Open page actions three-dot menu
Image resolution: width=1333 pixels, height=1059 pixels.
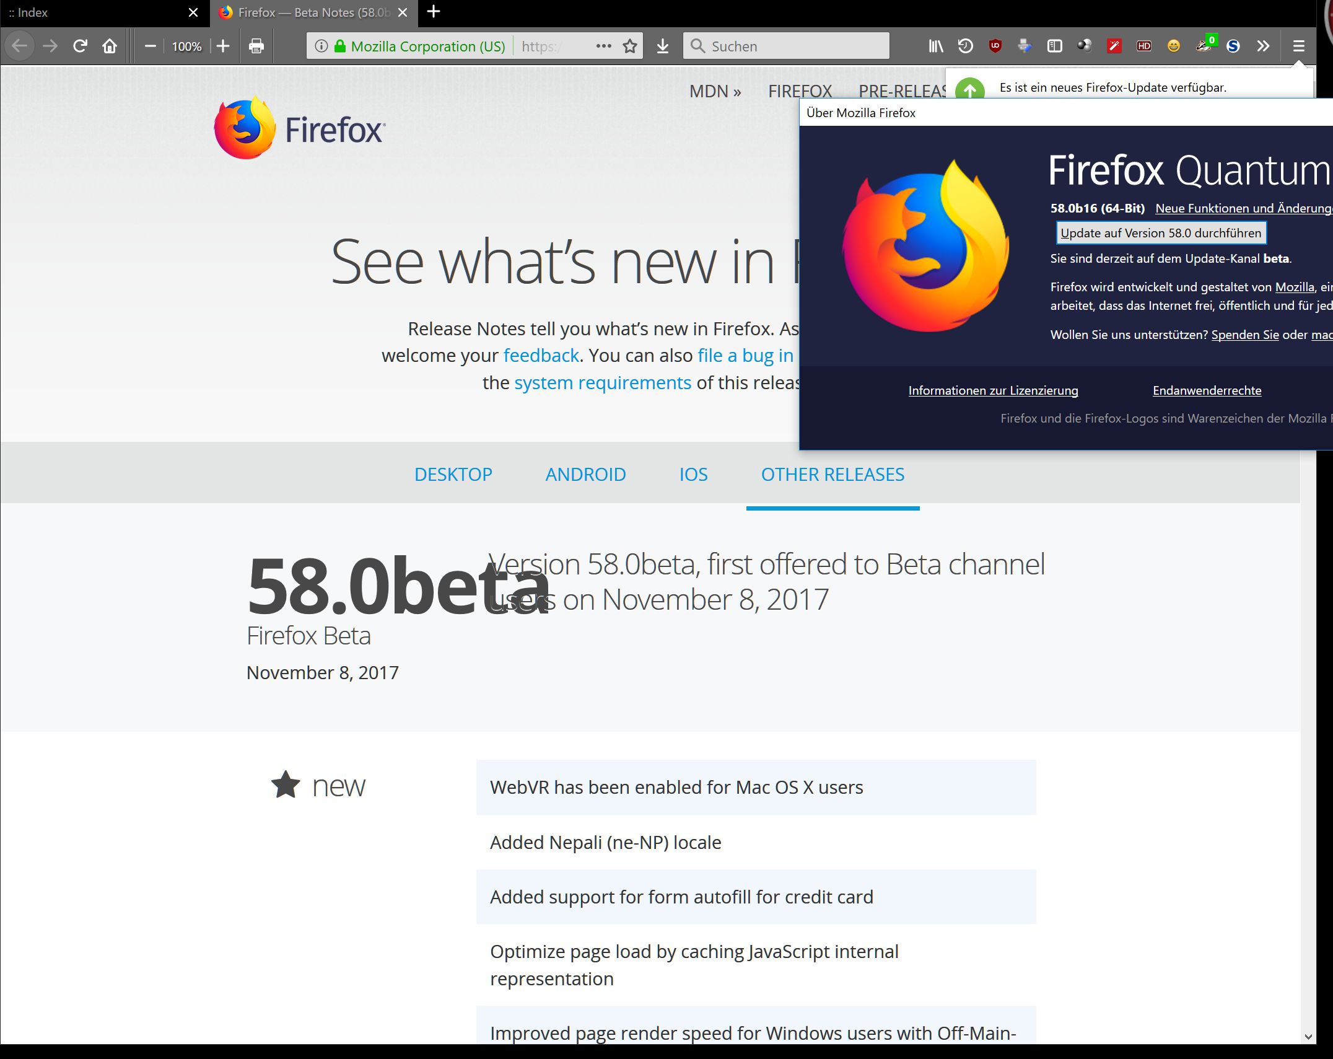(603, 46)
